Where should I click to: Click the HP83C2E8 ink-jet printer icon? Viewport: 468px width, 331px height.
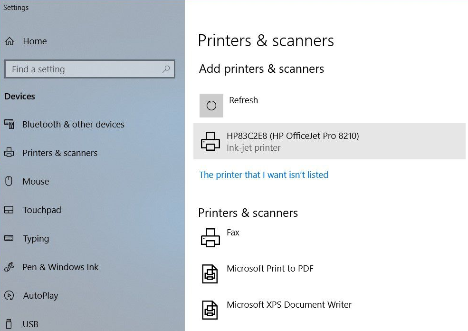click(210, 142)
